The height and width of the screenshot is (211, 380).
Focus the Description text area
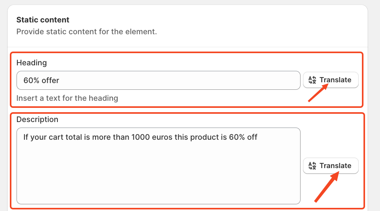click(x=159, y=166)
